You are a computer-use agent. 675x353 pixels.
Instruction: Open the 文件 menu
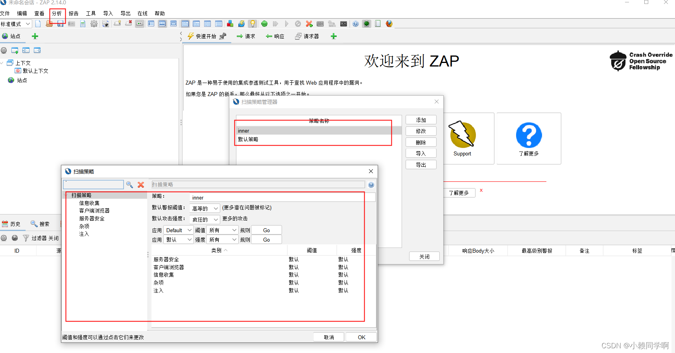(x=5, y=13)
